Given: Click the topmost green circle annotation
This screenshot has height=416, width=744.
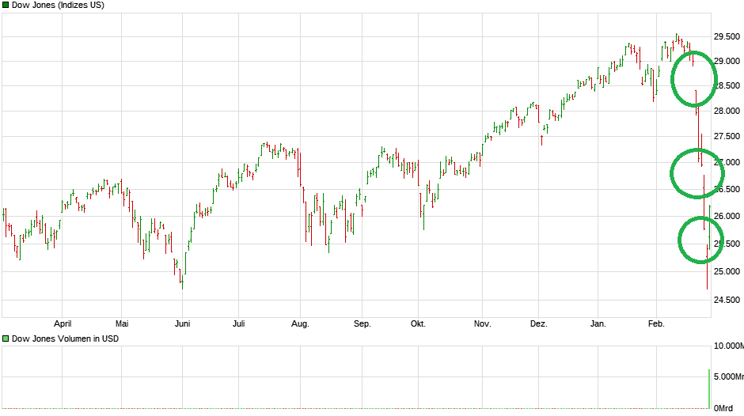Looking at the screenshot, I should [694, 78].
